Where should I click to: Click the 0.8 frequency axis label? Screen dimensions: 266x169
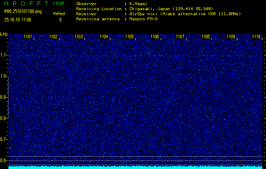(4, 118)
